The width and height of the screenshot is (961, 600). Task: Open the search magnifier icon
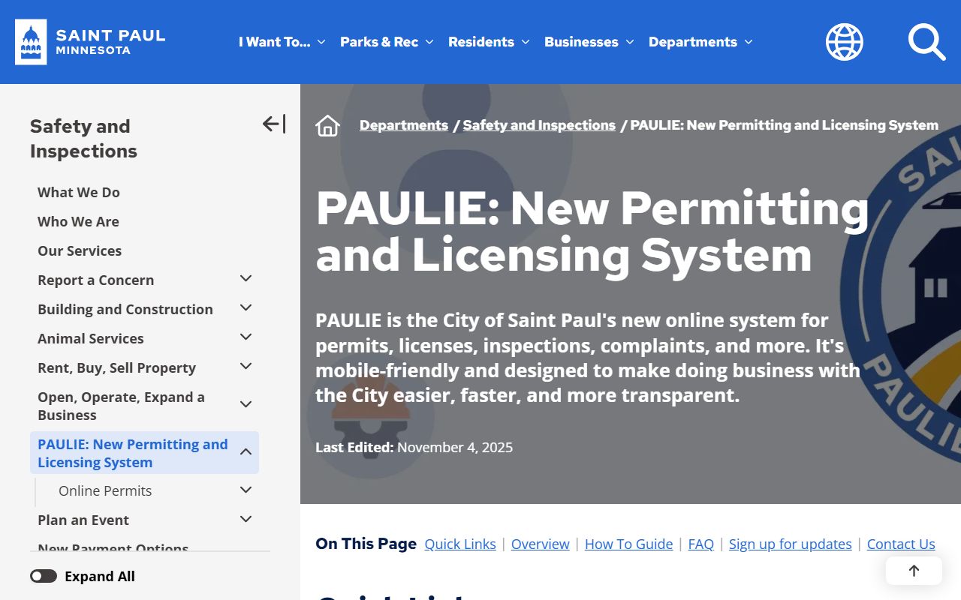926,42
